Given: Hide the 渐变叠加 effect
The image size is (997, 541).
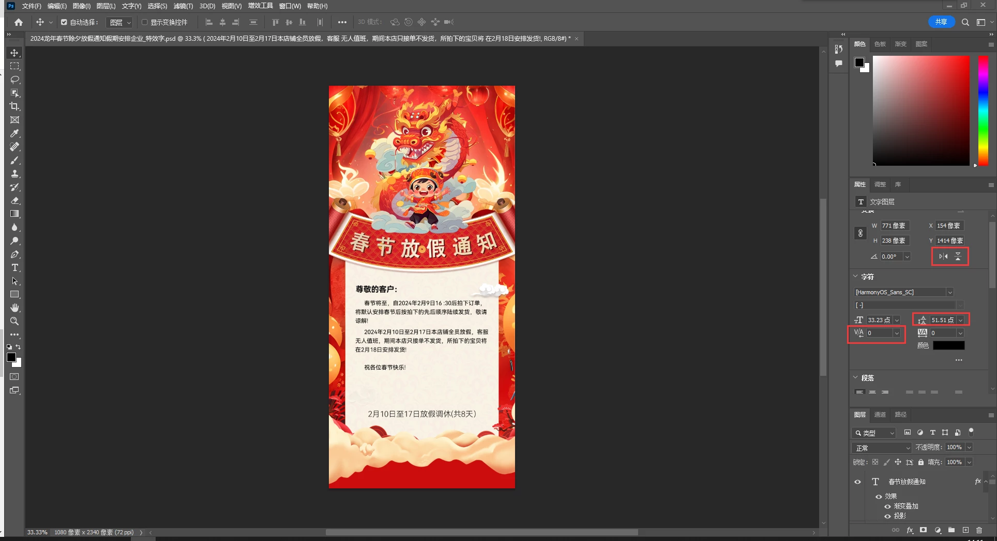Looking at the screenshot, I should click(887, 506).
